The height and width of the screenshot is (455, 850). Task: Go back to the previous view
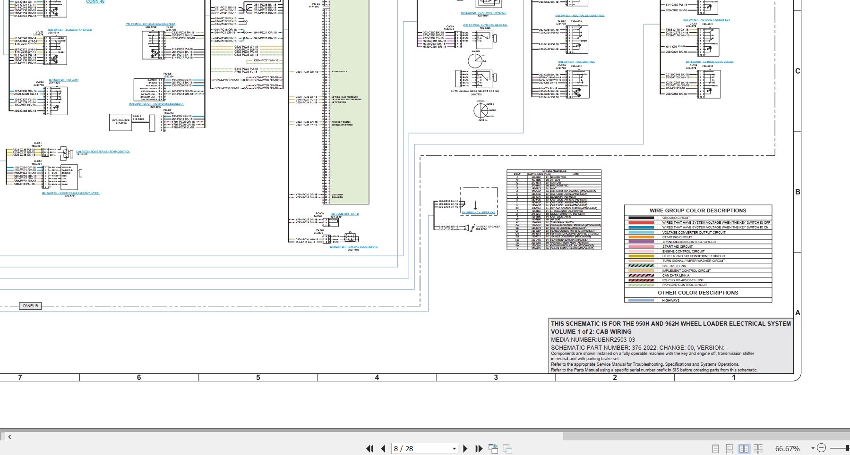pos(493,448)
